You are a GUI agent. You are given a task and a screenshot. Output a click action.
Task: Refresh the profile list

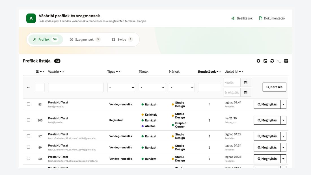click(272, 61)
